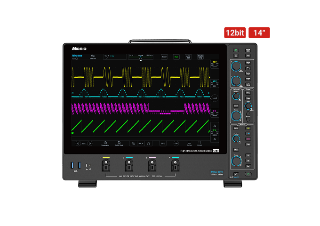
Task: Click the trigger Level knob on panel
Action: click(248, 106)
